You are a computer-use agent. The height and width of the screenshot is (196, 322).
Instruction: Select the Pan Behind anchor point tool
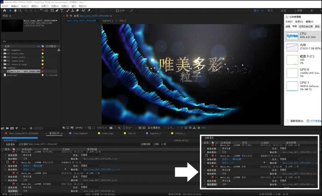pyautogui.click(x=47, y=10)
